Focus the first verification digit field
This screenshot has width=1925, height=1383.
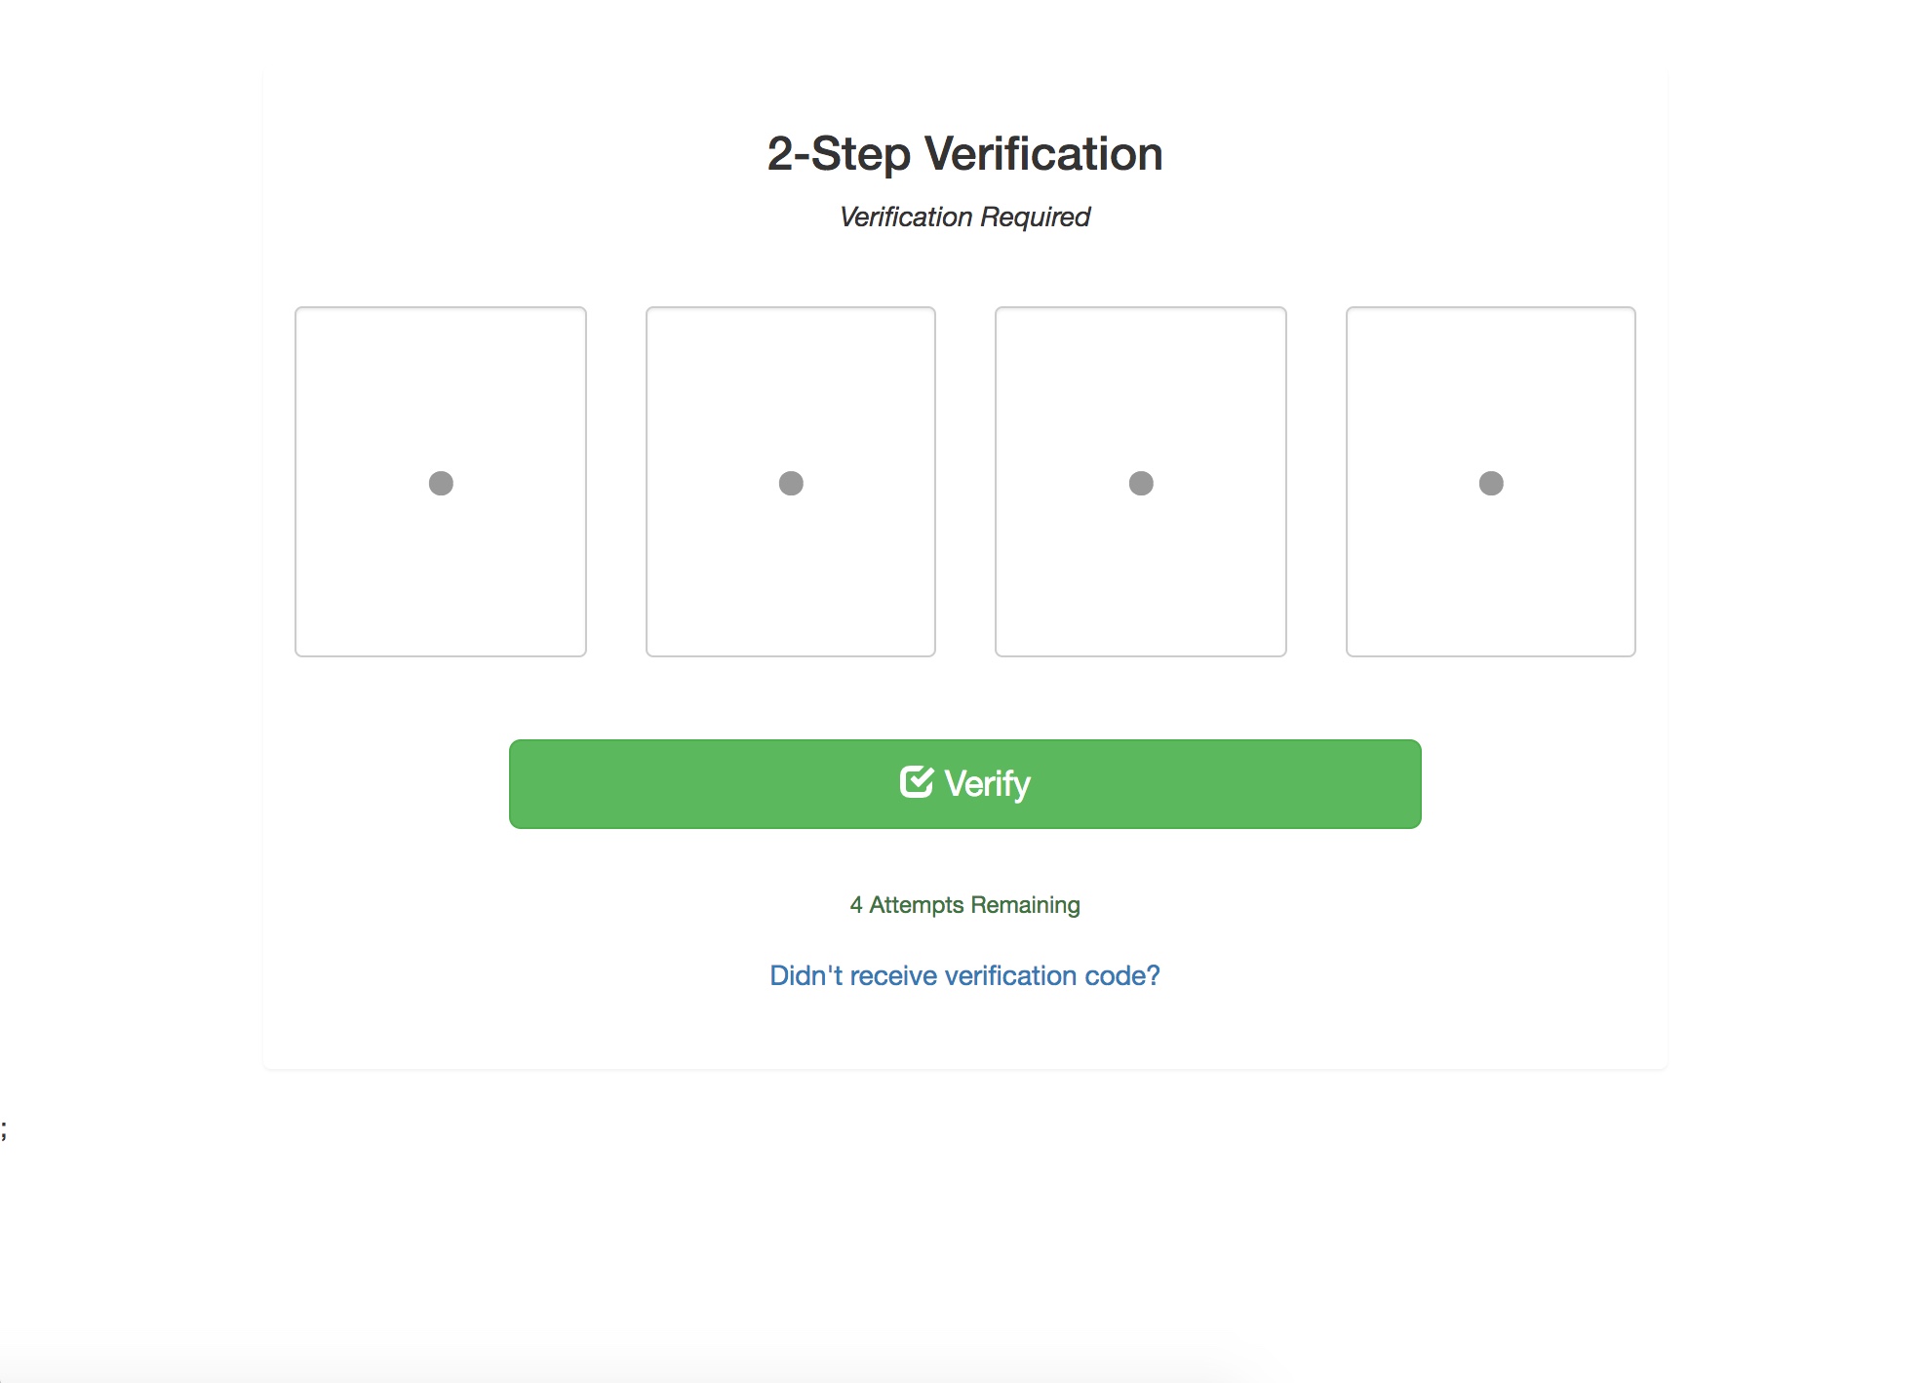(x=441, y=482)
